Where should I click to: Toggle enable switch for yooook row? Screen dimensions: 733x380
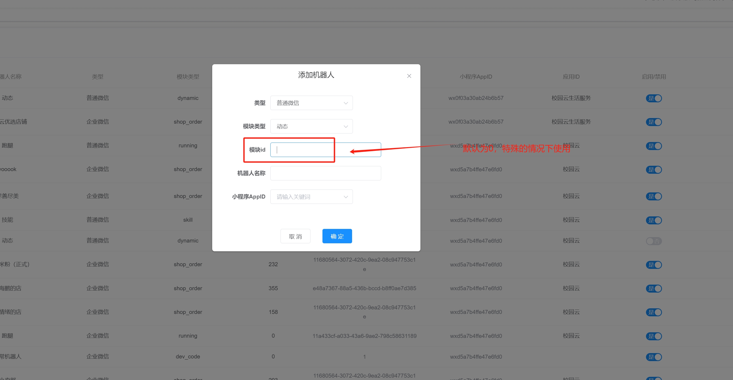coord(654,170)
